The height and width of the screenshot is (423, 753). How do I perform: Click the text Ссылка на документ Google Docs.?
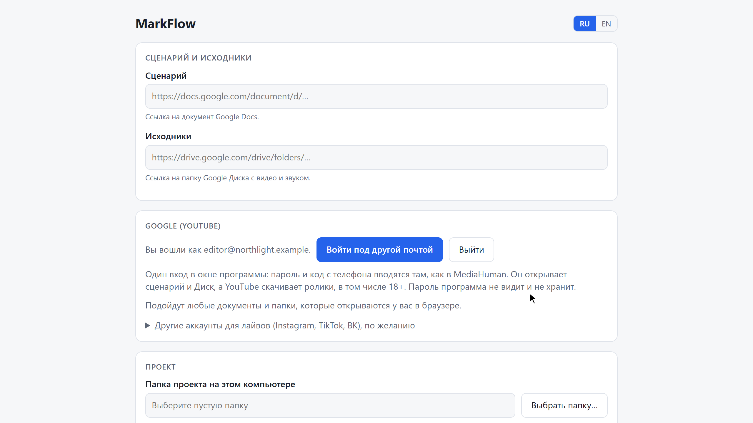tap(202, 117)
